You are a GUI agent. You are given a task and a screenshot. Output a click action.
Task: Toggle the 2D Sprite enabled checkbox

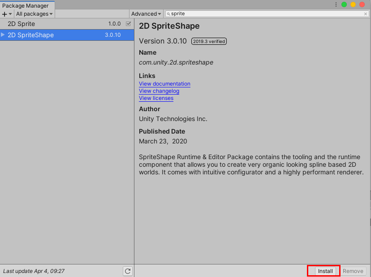(x=128, y=24)
